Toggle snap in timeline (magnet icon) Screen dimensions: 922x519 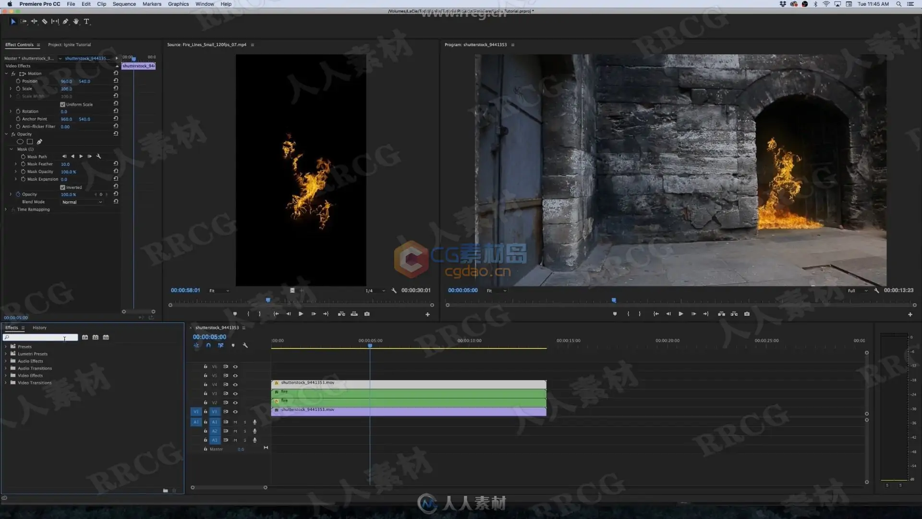tap(208, 346)
